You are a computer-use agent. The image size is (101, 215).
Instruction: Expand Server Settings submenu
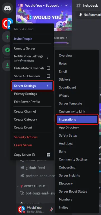click(x=32, y=86)
